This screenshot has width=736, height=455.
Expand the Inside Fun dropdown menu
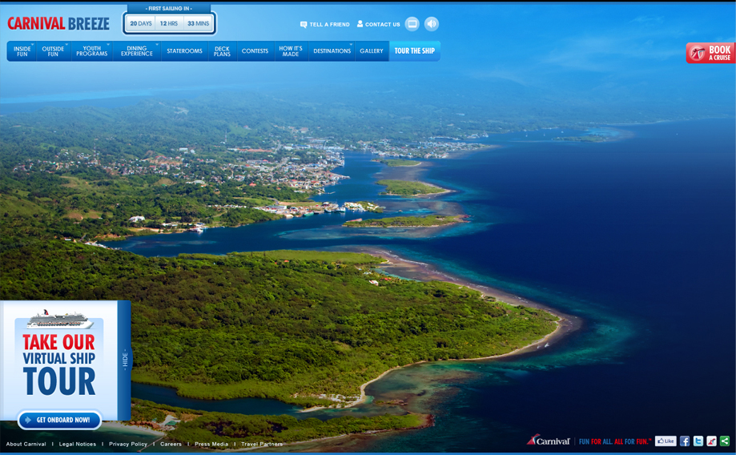pos(22,51)
